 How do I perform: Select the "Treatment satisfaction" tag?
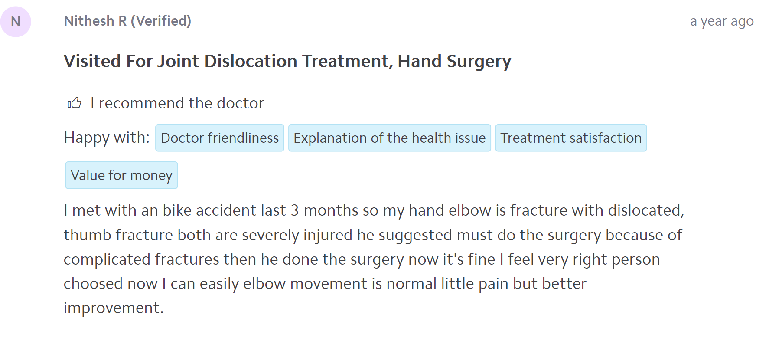[x=570, y=138]
